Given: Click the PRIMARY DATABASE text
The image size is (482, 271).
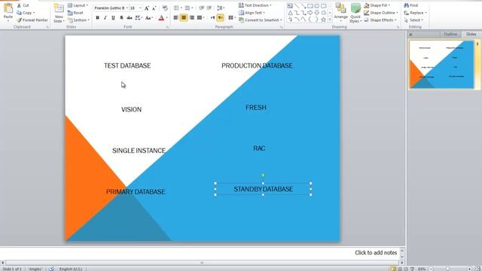Looking at the screenshot, I should [136, 192].
